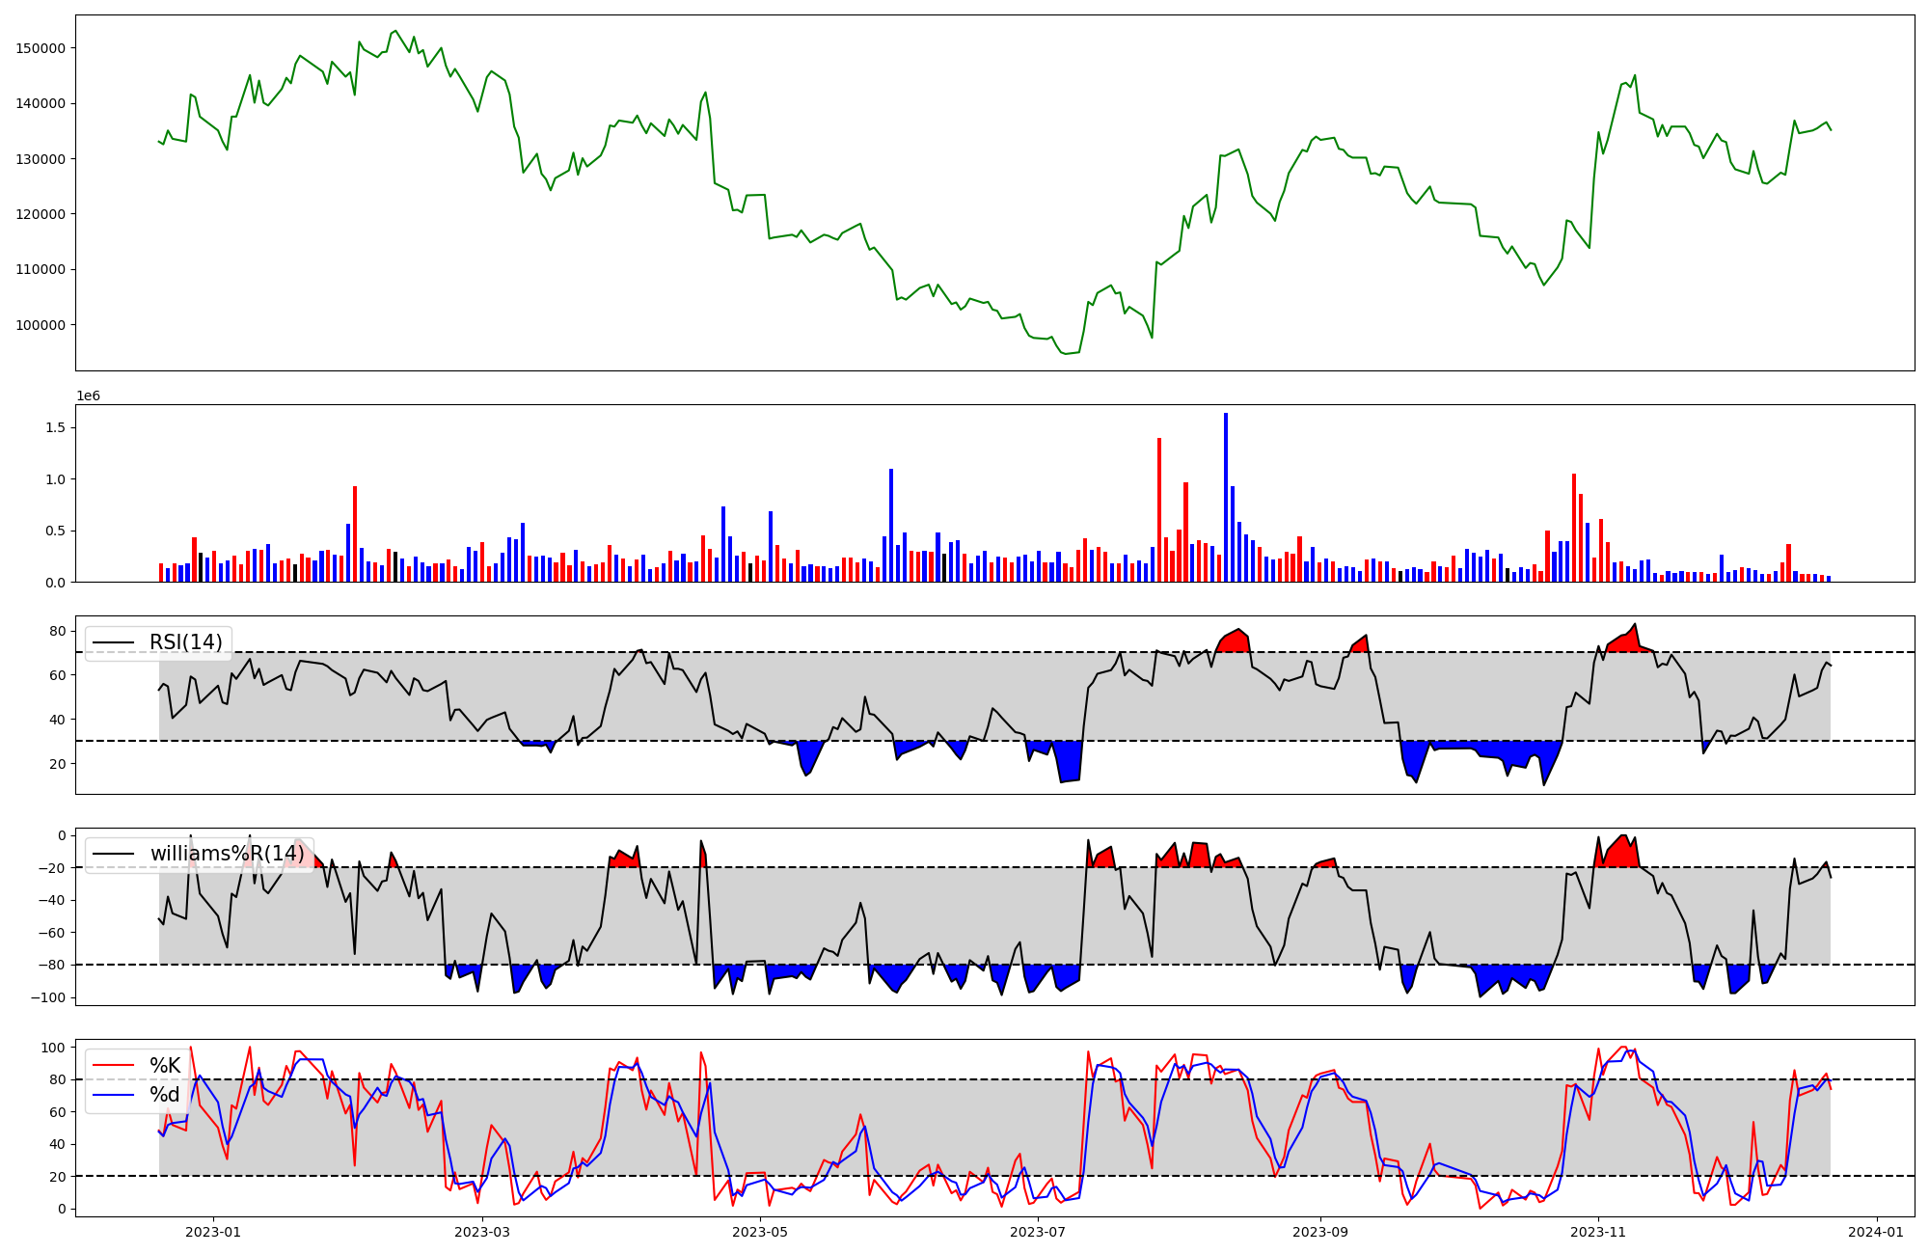Click the 2023-09 x-axis date label
The height and width of the screenshot is (1254, 1929).
(1319, 1231)
